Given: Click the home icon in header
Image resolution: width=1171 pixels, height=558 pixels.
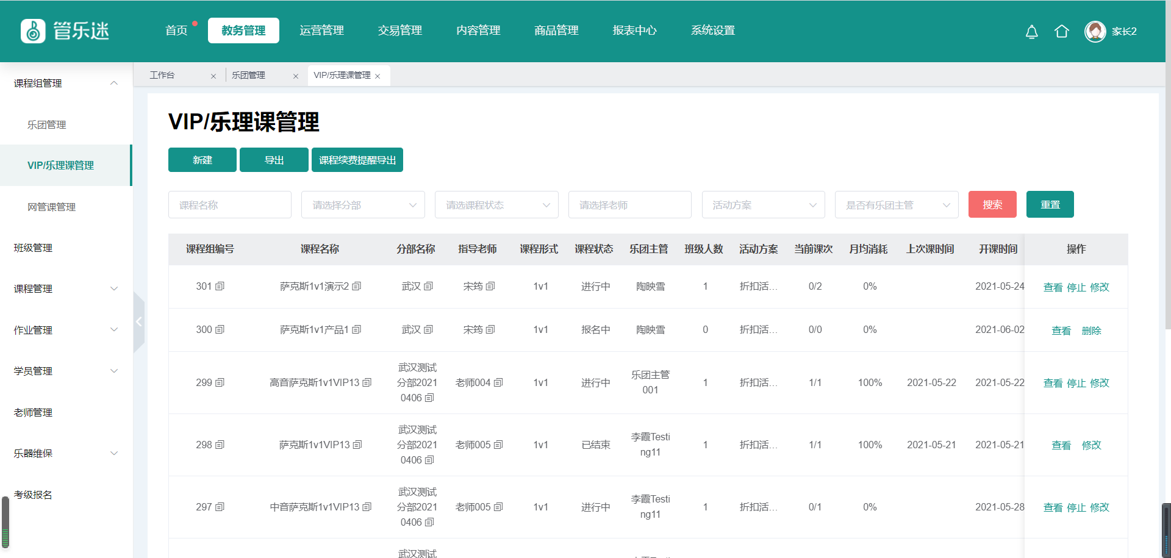Looking at the screenshot, I should [x=1061, y=32].
